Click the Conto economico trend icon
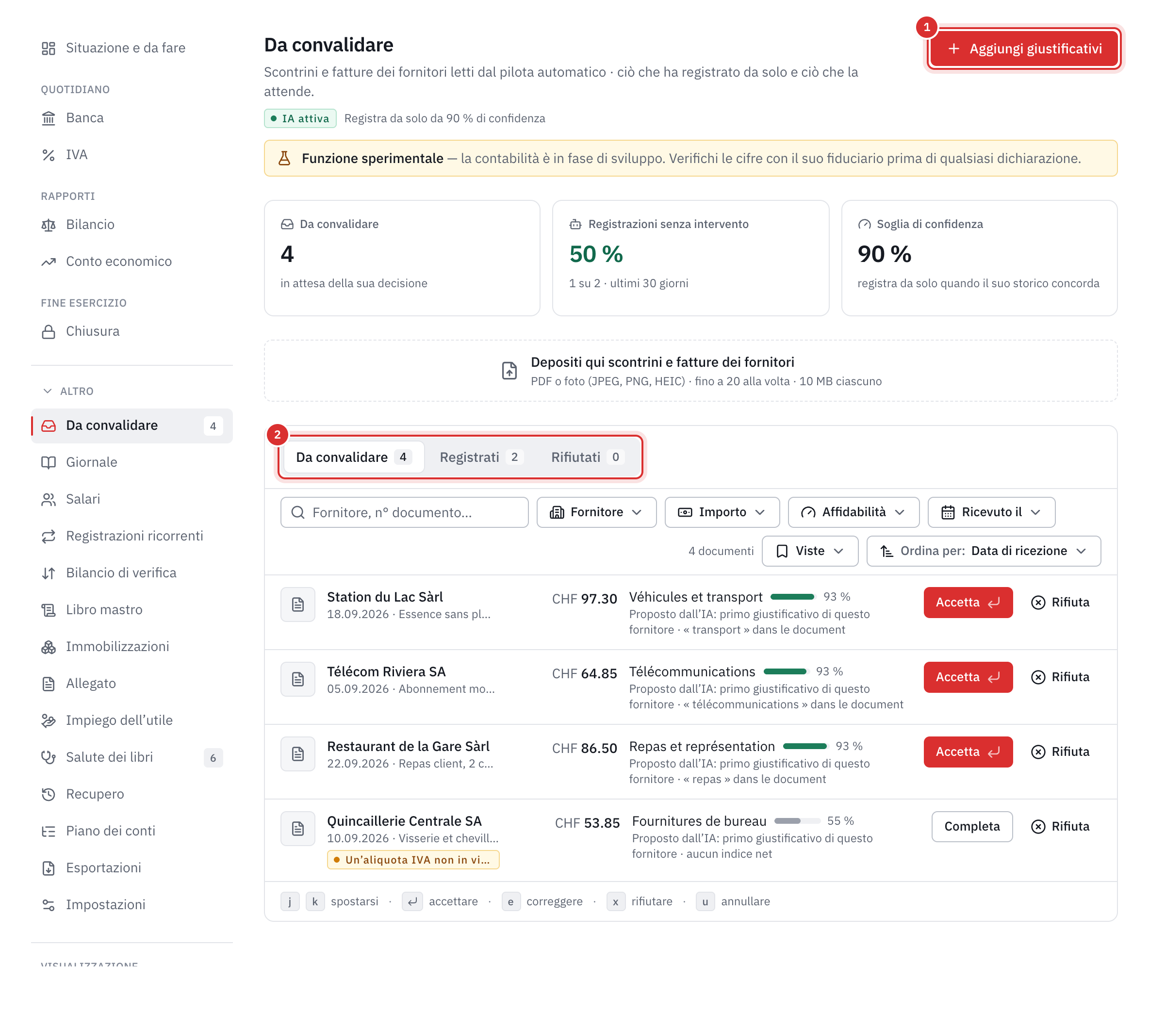This screenshot has width=1149, height=1013. pos(49,262)
